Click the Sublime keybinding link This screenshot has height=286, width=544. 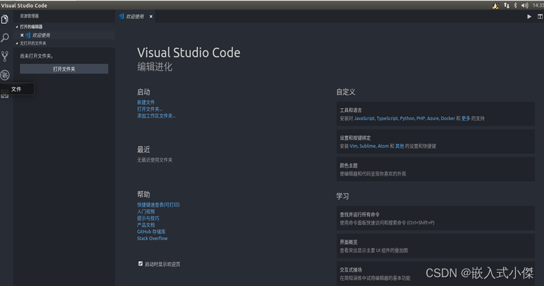pos(367,146)
